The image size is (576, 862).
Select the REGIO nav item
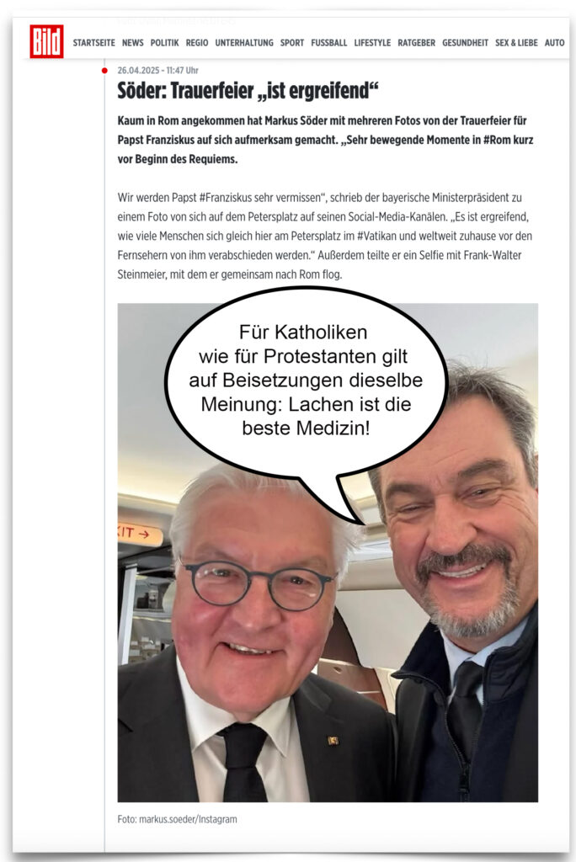point(197,43)
